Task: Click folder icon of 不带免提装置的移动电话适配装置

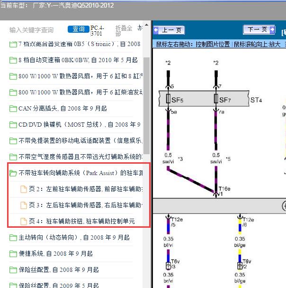Action: point(13,141)
